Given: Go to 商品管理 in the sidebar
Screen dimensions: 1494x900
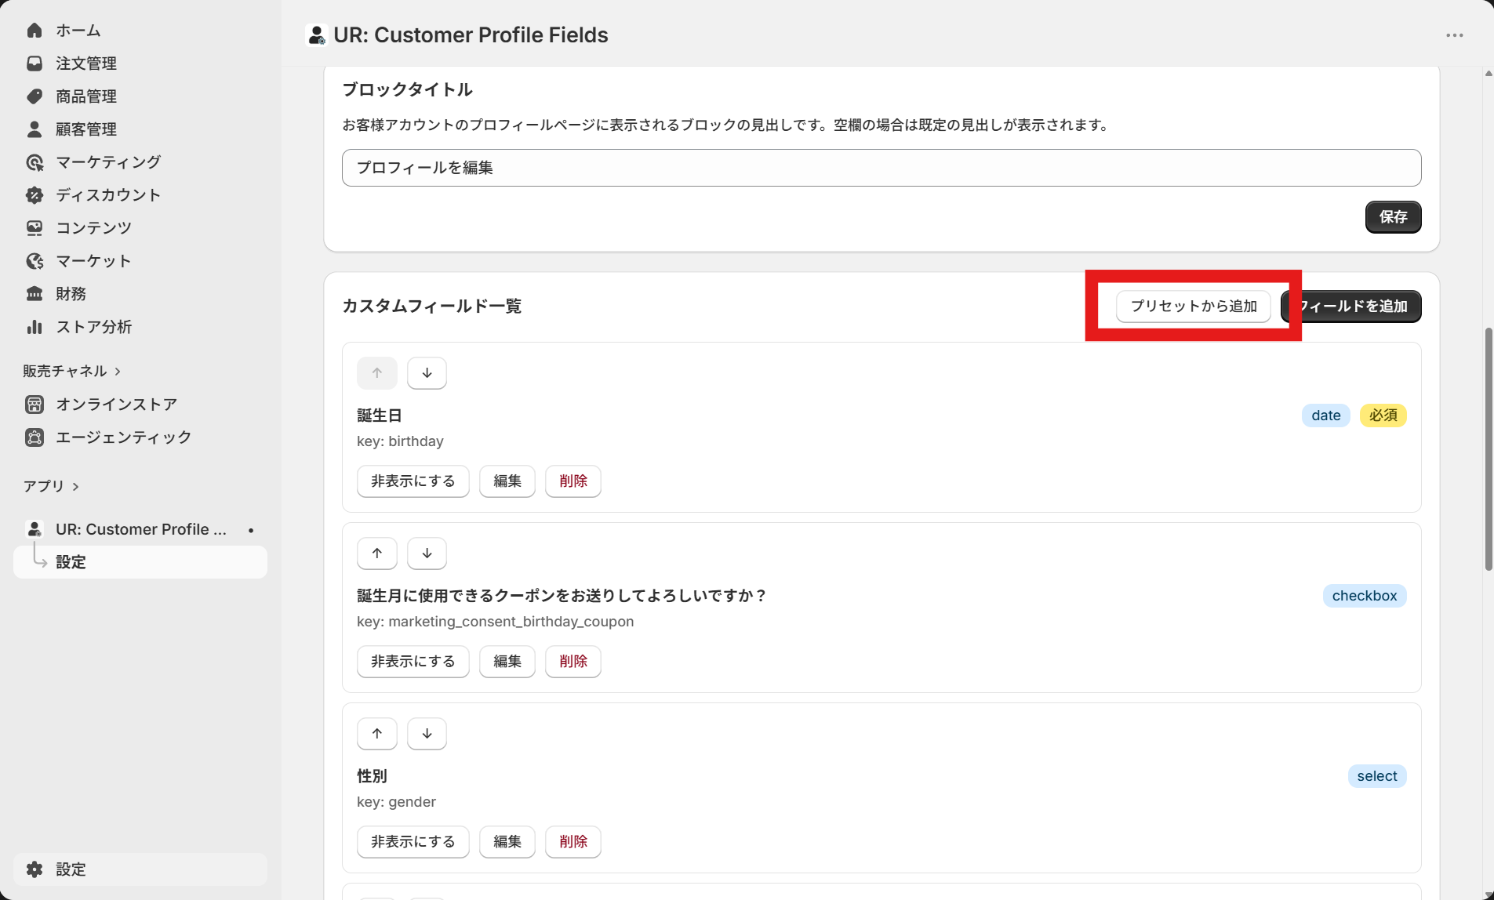Looking at the screenshot, I should tap(86, 96).
